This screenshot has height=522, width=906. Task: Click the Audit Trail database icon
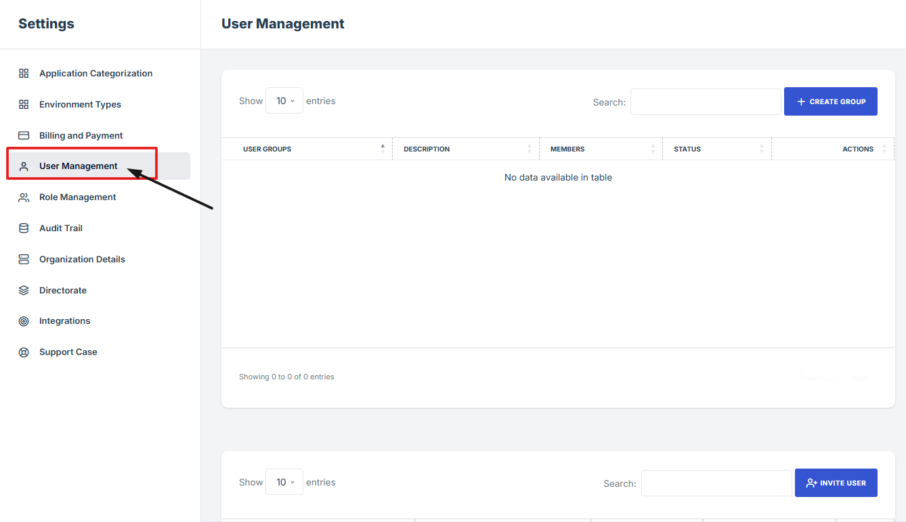click(24, 229)
